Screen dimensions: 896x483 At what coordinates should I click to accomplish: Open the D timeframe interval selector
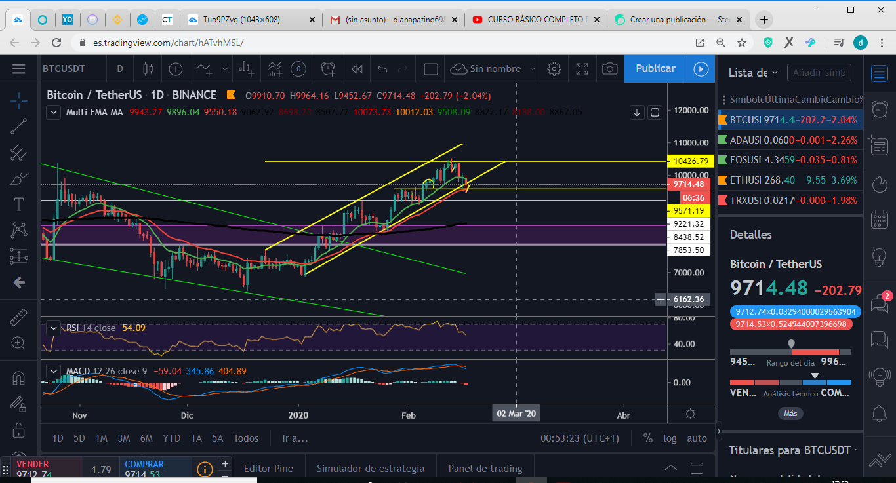(120, 69)
